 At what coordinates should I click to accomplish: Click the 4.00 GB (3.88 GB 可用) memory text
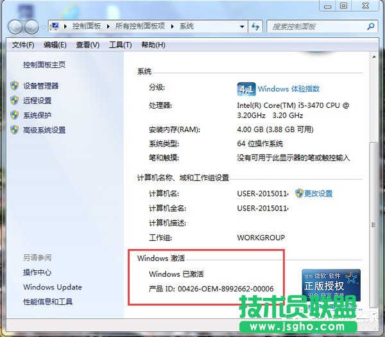click(275, 130)
